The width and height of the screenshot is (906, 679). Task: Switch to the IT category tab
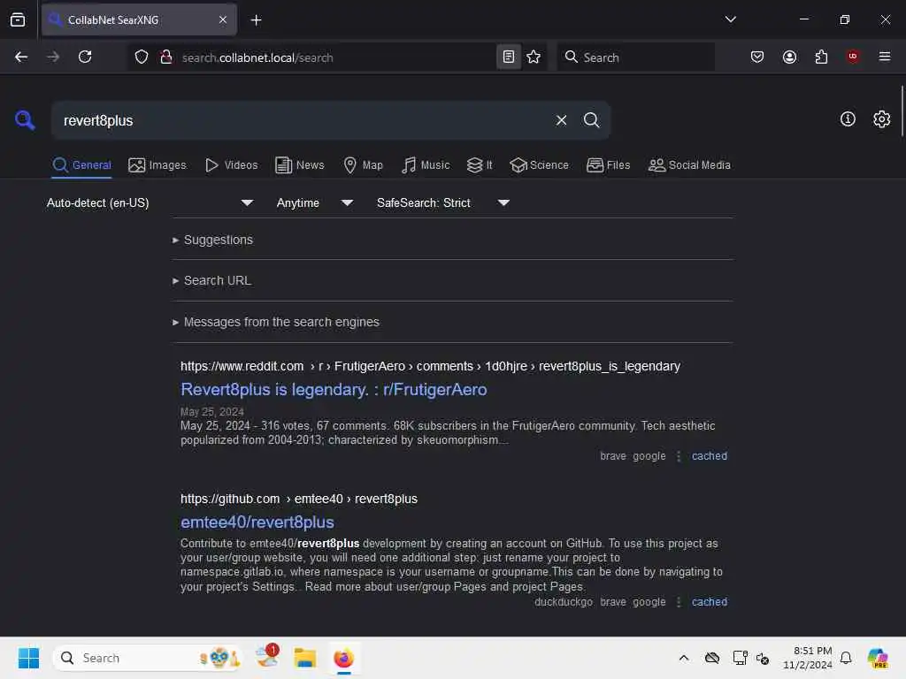coord(480,165)
